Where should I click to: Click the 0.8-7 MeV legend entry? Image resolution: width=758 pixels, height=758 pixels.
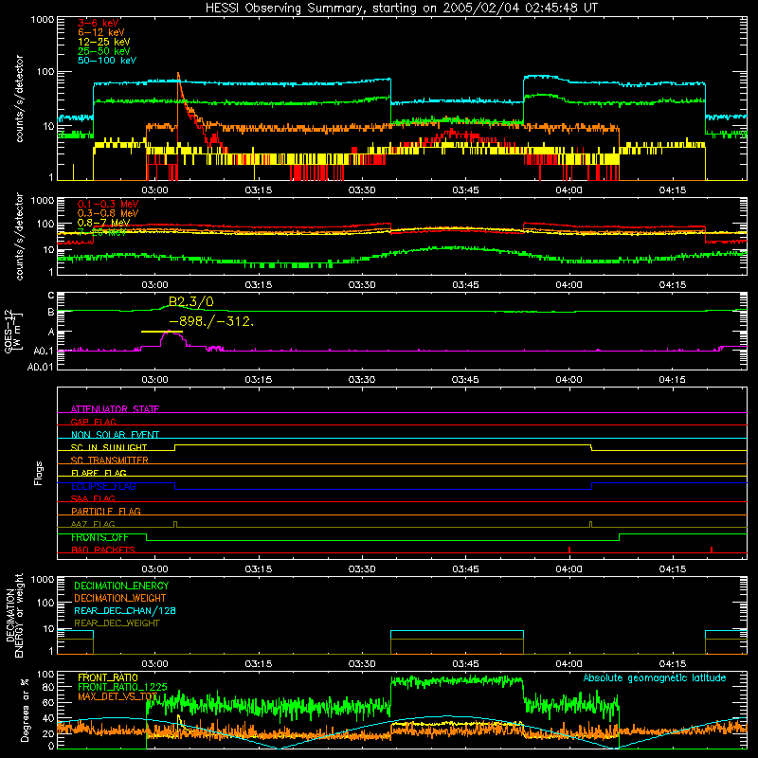coord(103,223)
